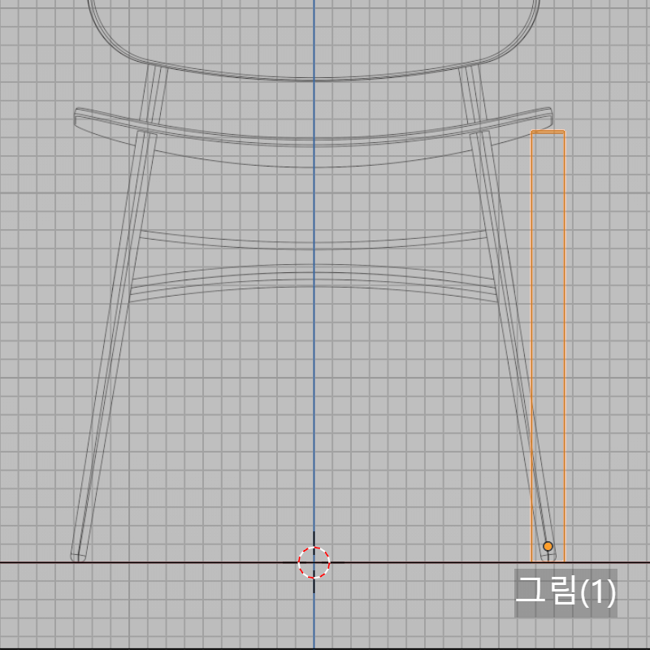Click the orange origin point of the selected object

tap(548, 546)
